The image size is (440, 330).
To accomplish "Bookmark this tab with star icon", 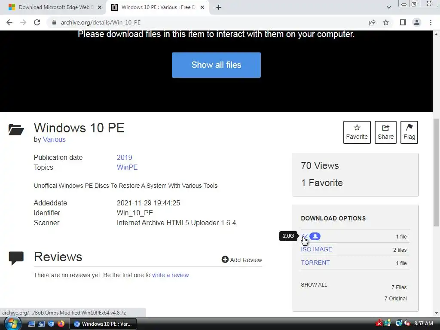I will (386, 22).
